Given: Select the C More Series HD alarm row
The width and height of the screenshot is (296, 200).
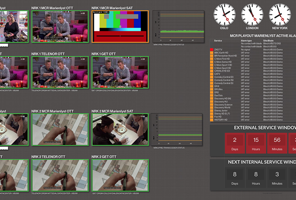Looking at the screenshot, I should 253,62.
